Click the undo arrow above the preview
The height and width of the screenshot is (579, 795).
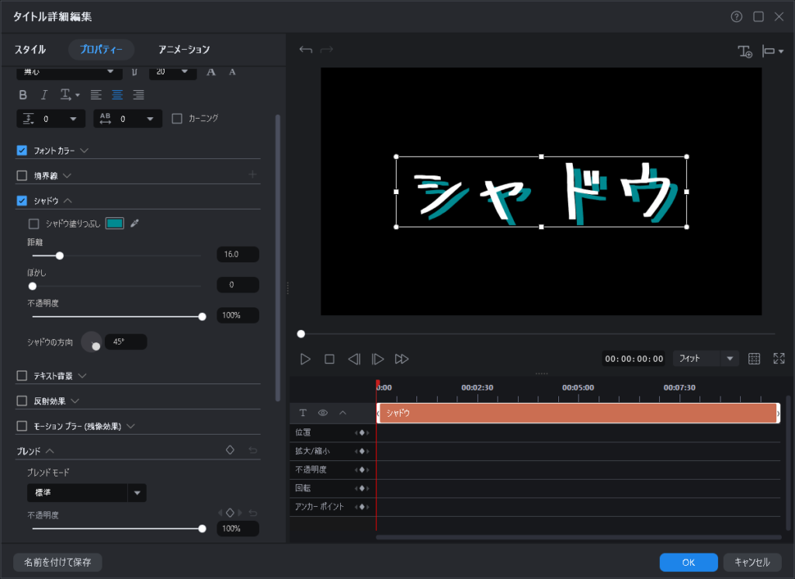click(x=305, y=50)
